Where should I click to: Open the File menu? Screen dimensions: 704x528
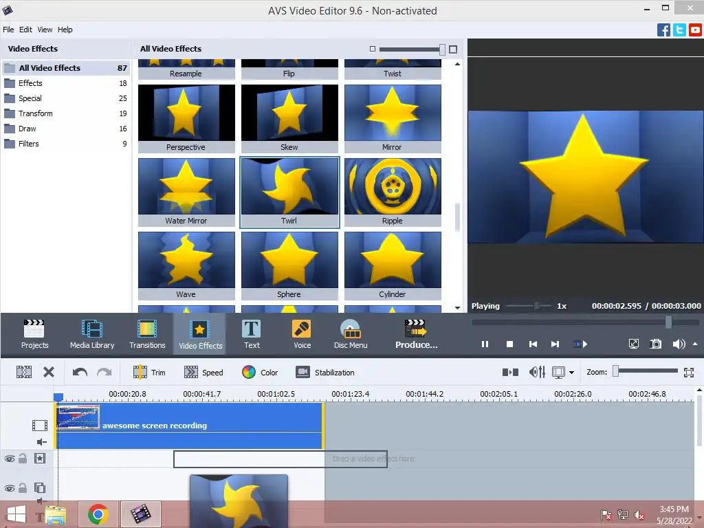[8, 30]
